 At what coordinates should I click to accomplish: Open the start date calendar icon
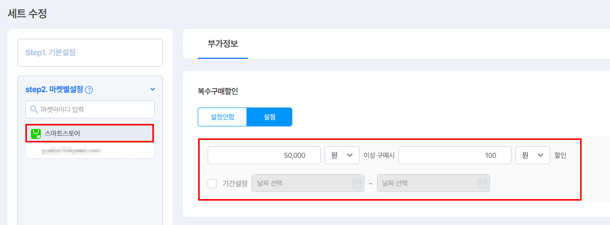point(357,183)
